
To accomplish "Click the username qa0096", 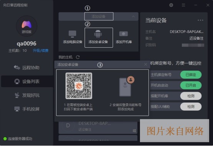I will click(x=27, y=43).
